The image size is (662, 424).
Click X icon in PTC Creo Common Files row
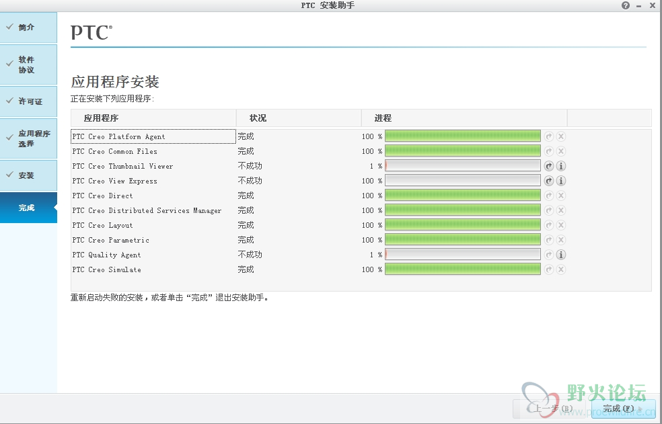(x=560, y=151)
